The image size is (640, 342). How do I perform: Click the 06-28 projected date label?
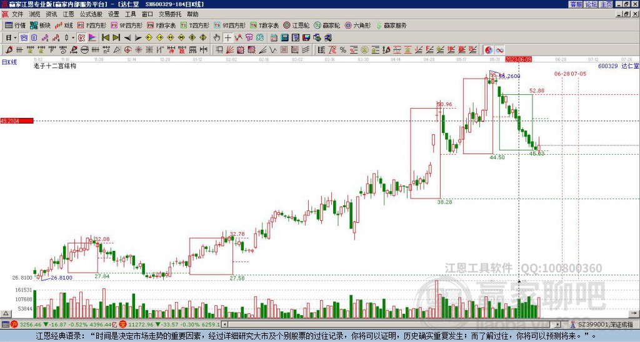point(562,74)
